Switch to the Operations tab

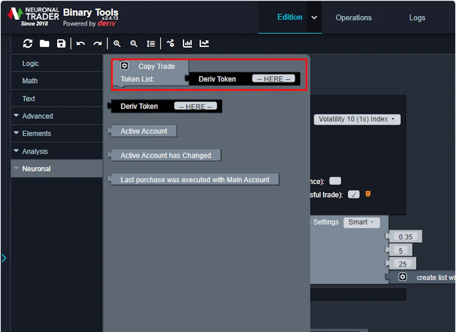[x=353, y=18]
